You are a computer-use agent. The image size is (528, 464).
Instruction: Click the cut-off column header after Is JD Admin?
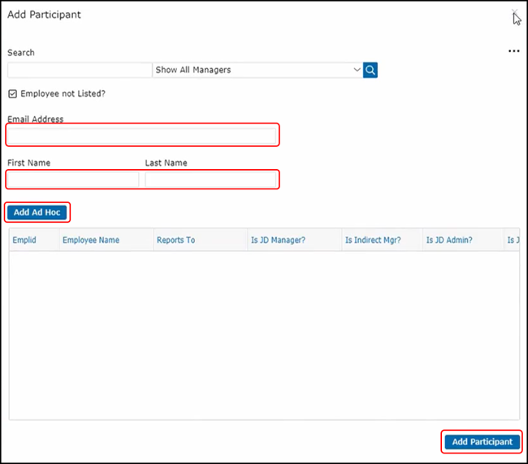[x=512, y=241]
